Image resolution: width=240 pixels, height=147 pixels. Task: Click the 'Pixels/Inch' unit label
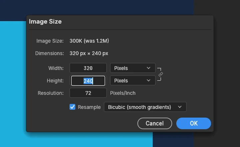pyautogui.click(x=123, y=93)
